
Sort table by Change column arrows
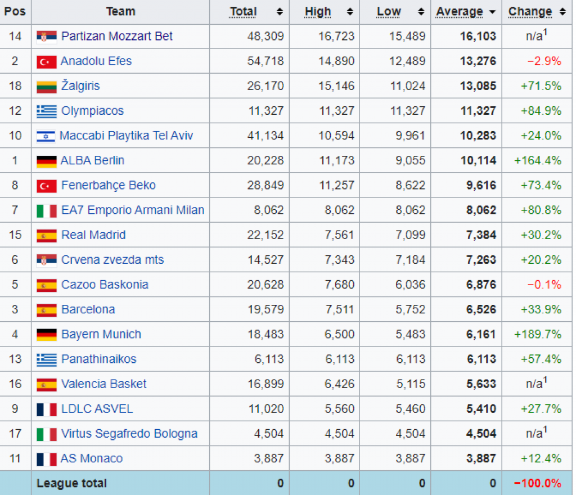pyautogui.click(x=562, y=12)
